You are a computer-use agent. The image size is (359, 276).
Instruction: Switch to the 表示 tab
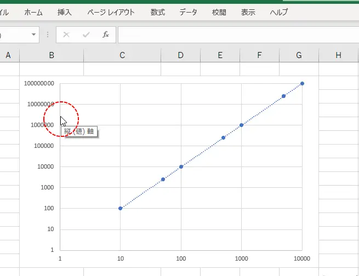pyautogui.click(x=248, y=12)
